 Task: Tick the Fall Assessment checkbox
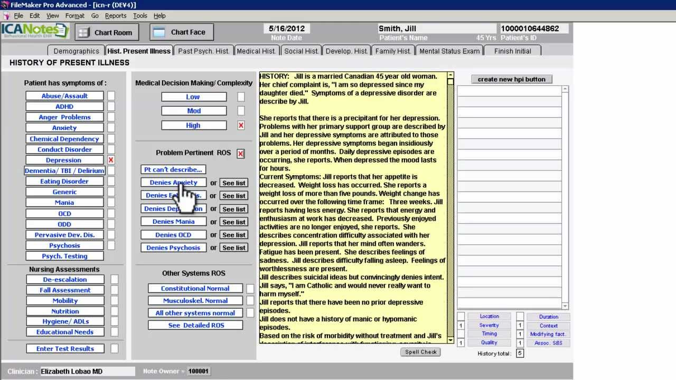pyautogui.click(x=114, y=290)
